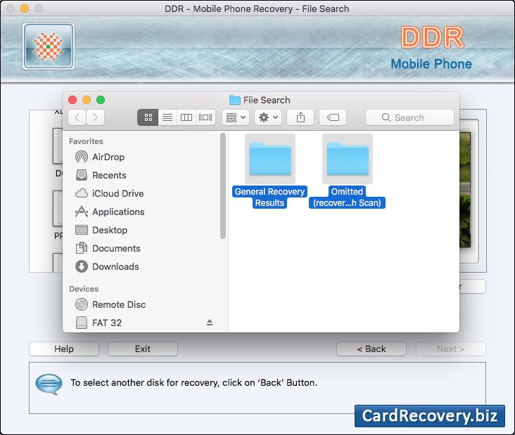
Task: Click the sidebar vertical scrollbar
Action: [223, 186]
